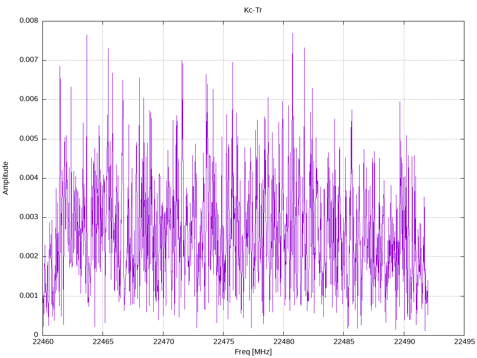
Task: Click the tall spectrum peak near 22463.7 MHz
Action: tap(87, 35)
